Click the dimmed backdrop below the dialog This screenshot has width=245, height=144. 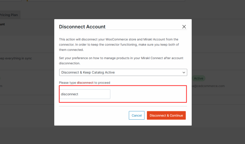122,136
